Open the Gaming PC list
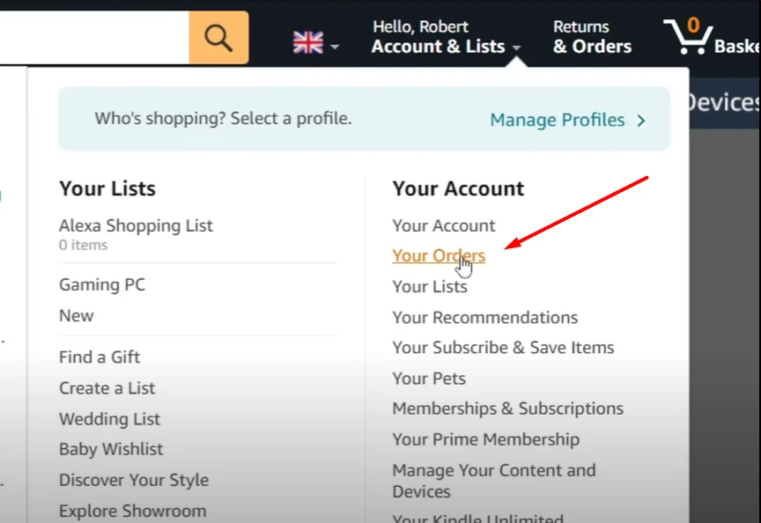The height and width of the screenshot is (523, 761). [102, 284]
